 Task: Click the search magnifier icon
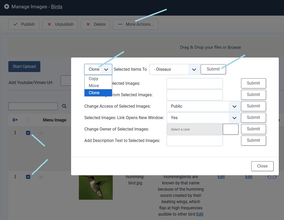coord(64,106)
